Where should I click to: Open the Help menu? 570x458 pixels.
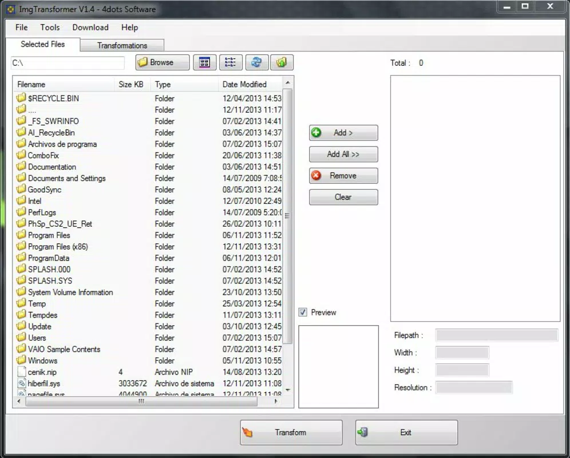tap(129, 27)
